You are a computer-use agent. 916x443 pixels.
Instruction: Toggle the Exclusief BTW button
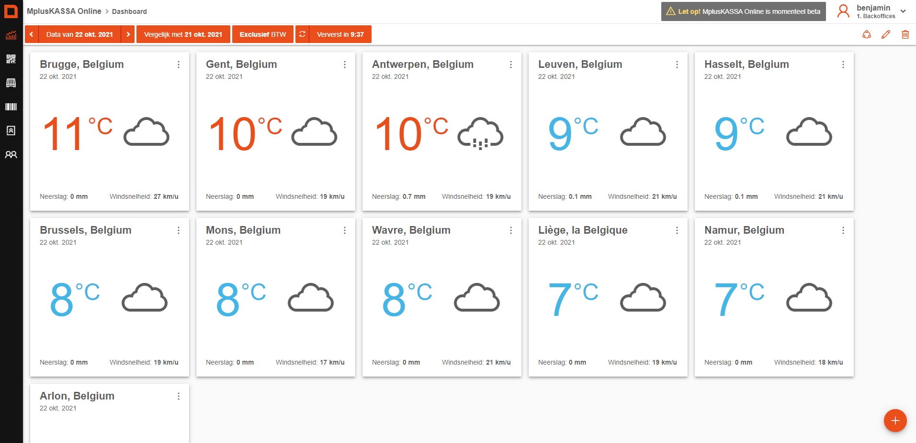263,34
